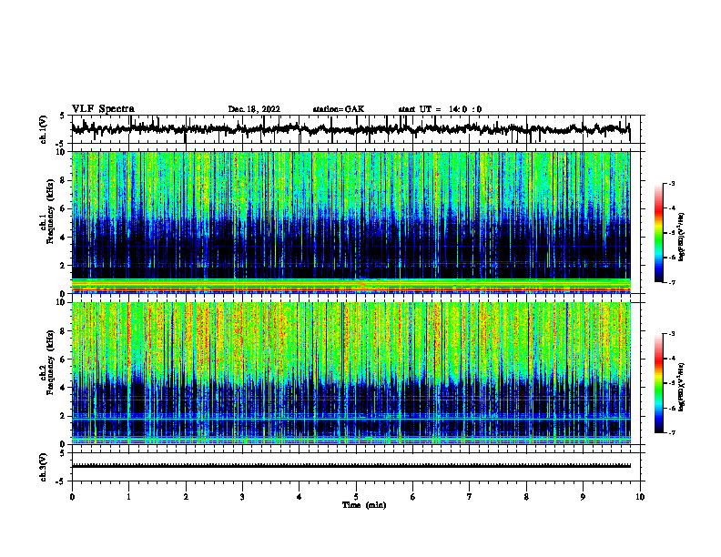Screen dimensions: 721x557
Task: Click the ch.1 spectrogram panel
Action: click(x=350, y=222)
